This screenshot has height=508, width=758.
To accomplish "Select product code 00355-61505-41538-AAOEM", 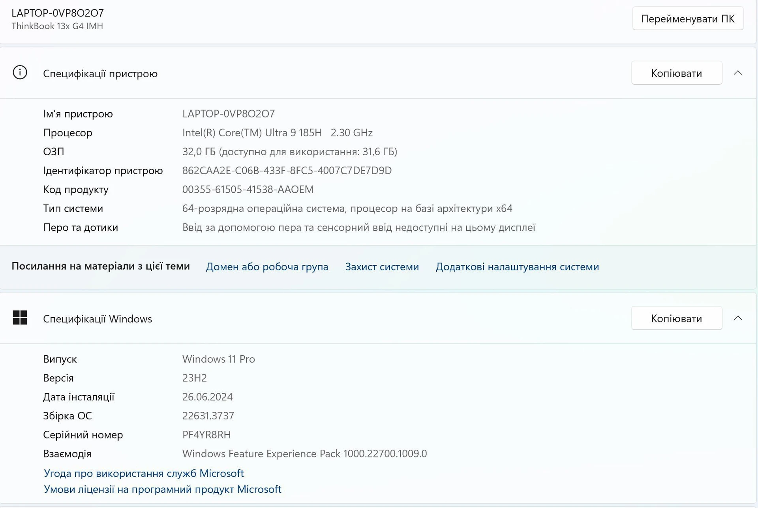I will click(248, 190).
